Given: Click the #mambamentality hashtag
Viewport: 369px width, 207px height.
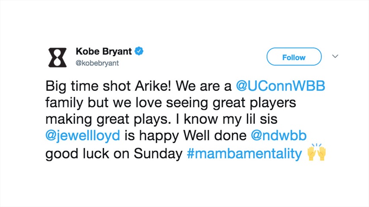Looking at the screenshot, I should (x=244, y=154).
